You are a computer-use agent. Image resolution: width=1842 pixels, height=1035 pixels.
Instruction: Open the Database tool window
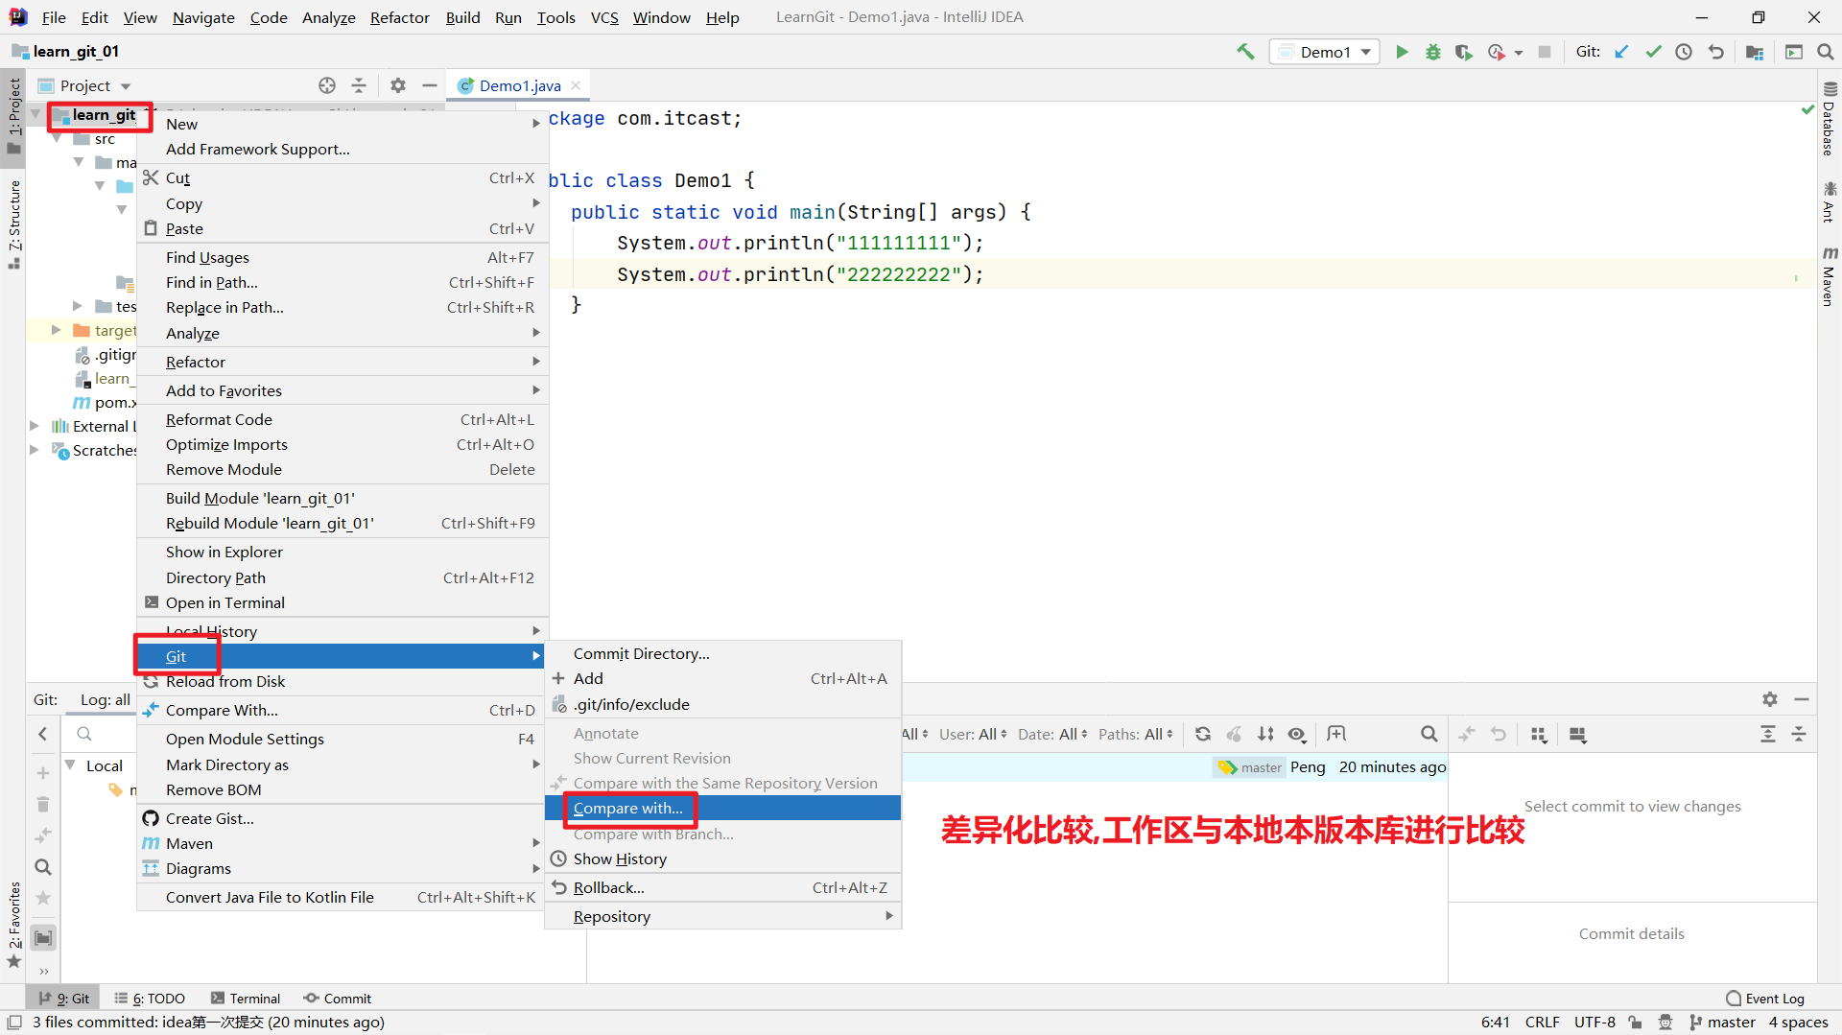1830,119
